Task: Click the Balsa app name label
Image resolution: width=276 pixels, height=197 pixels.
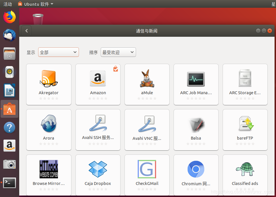Action: pos(196,138)
